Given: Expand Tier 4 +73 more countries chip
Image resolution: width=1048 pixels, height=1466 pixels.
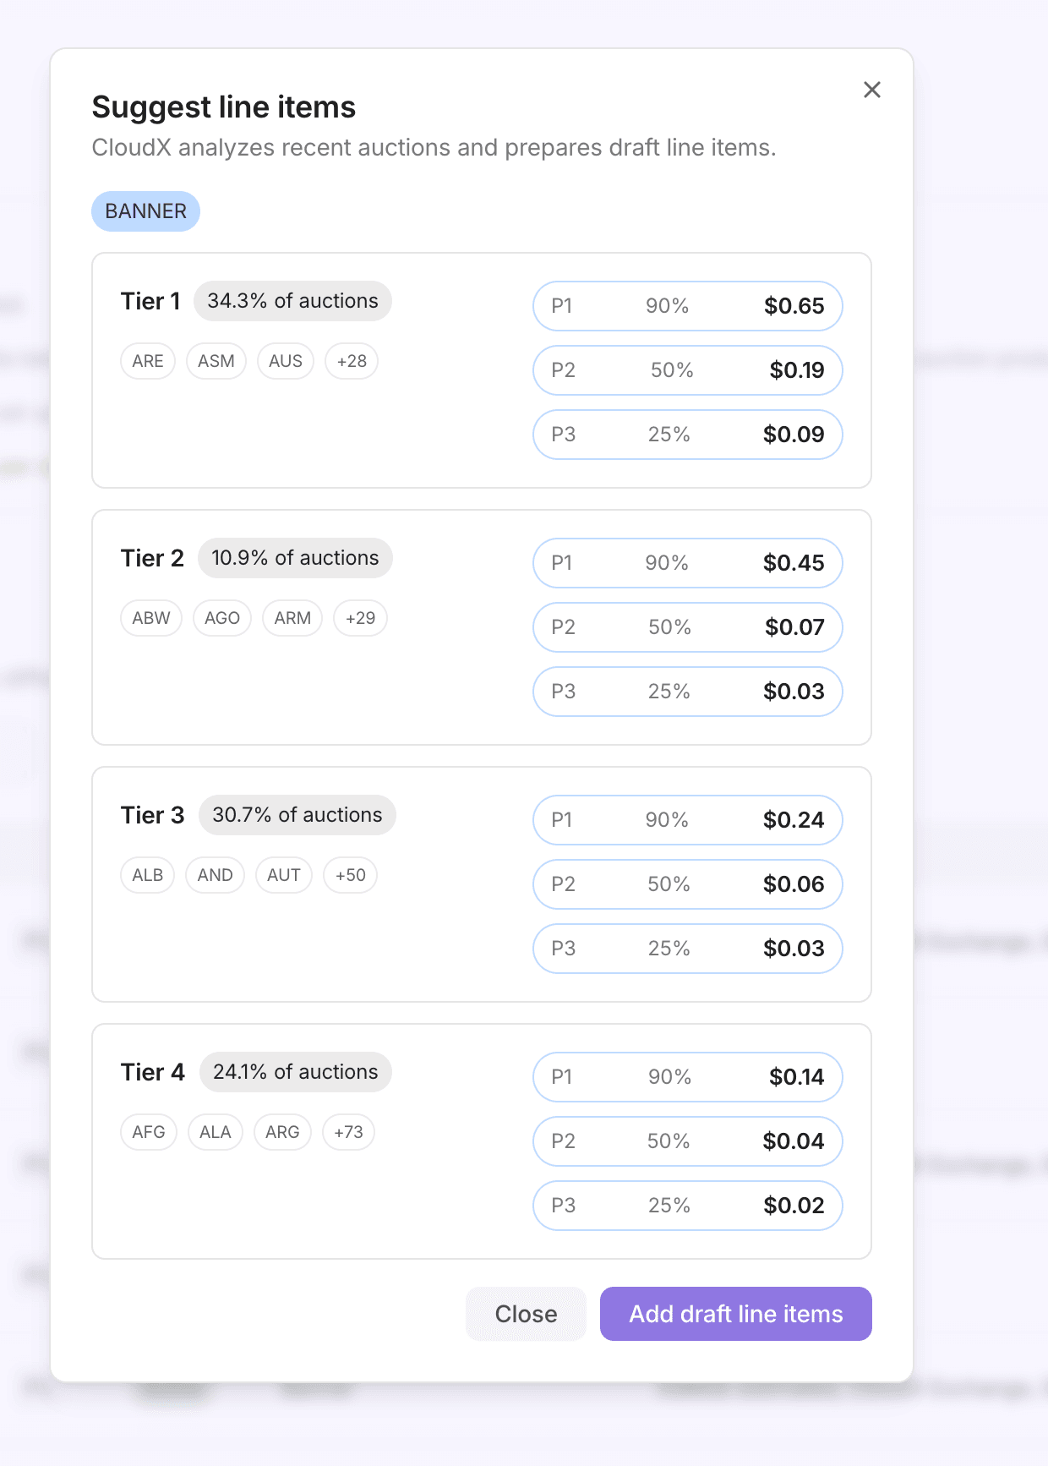Looking at the screenshot, I should (348, 1132).
